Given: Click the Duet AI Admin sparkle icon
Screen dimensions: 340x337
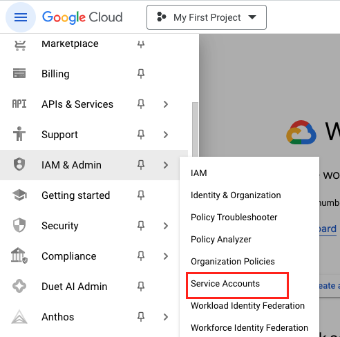Looking at the screenshot, I should (x=19, y=286).
